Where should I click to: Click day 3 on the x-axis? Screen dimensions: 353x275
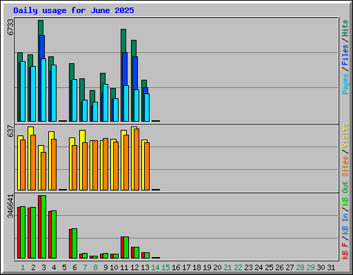43,267
